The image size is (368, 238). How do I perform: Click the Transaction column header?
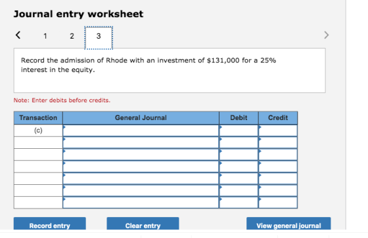tap(38, 118)
